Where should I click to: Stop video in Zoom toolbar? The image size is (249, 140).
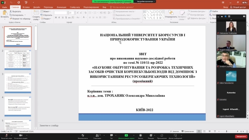(21, 136)
